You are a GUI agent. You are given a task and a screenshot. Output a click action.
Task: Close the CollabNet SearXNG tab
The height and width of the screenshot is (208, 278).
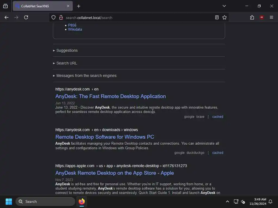click(68, 6)
